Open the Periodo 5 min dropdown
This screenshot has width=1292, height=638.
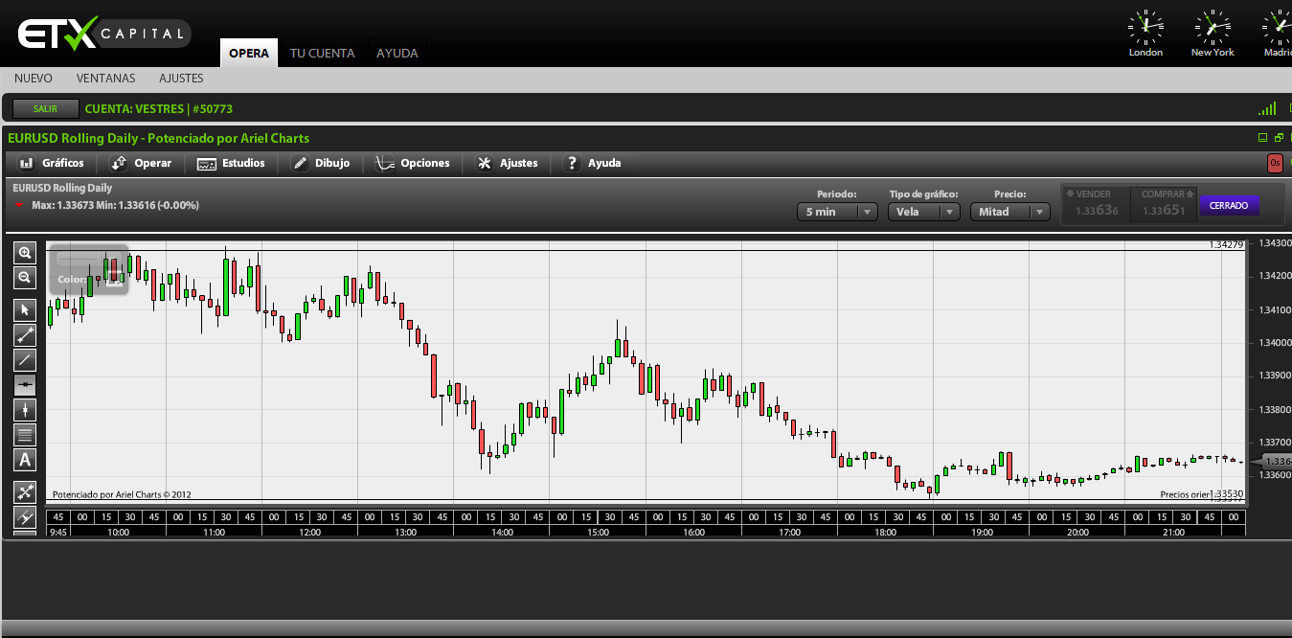coord(836,212)
